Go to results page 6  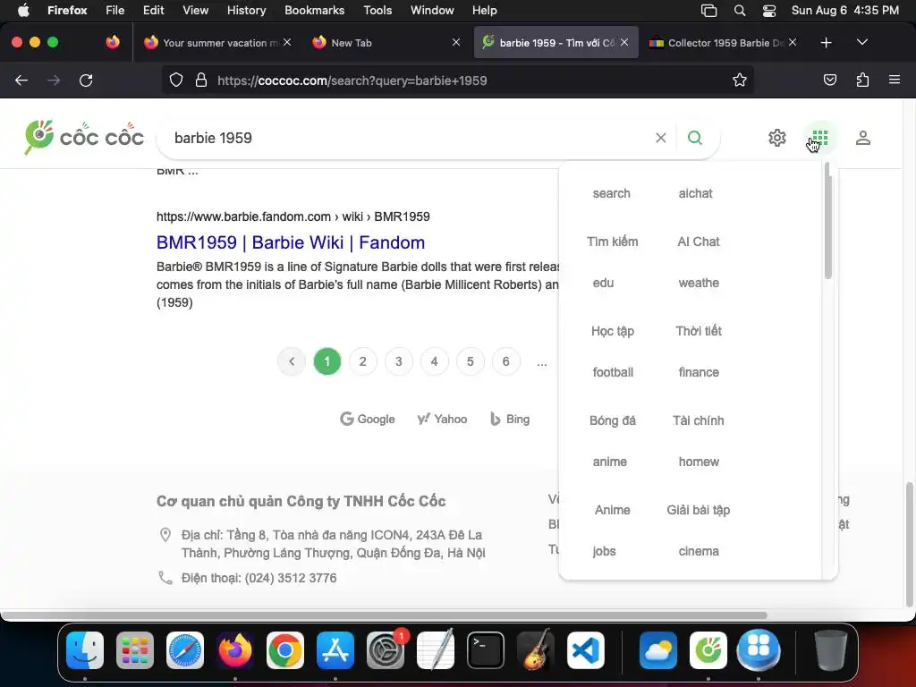(506, 361)
